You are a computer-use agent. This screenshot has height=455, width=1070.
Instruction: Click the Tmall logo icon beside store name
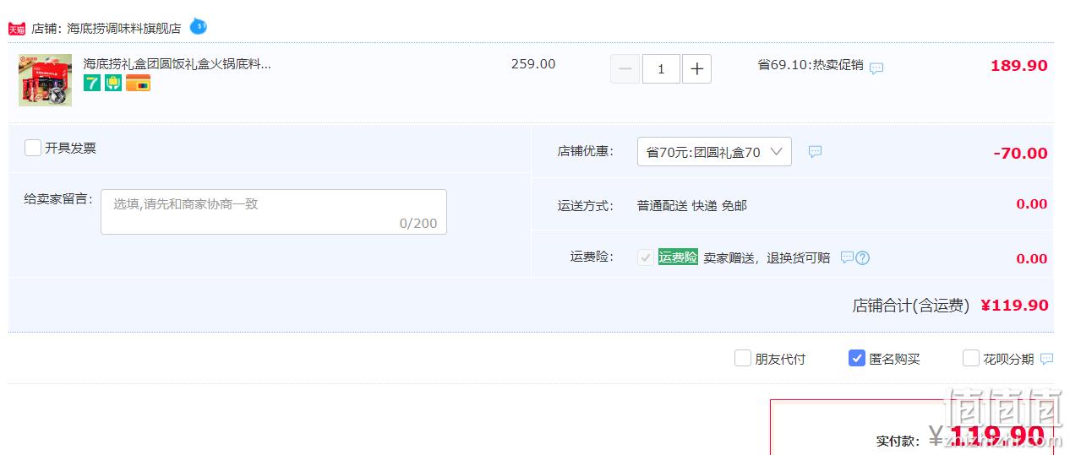tap(17, 29)
